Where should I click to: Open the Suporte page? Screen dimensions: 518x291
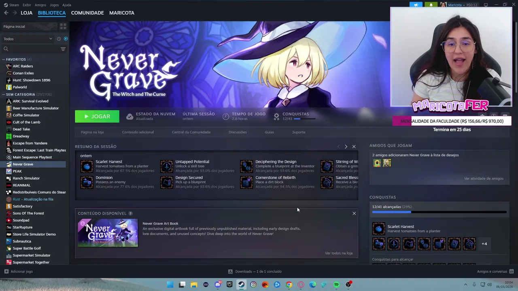(299, 132)
